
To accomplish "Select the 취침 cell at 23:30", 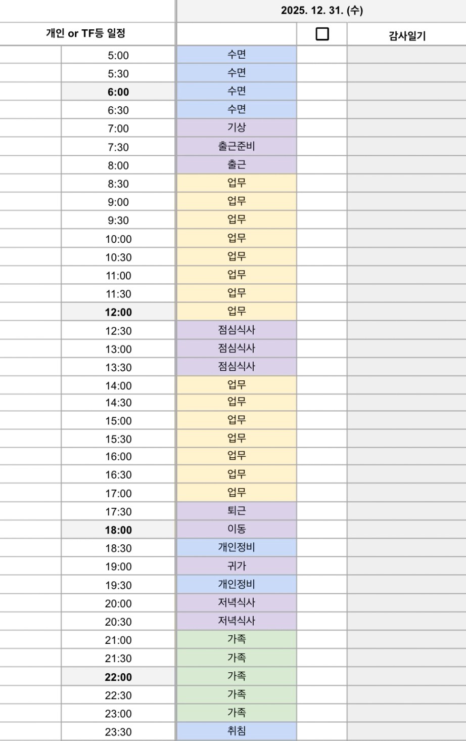I will 237,731.
